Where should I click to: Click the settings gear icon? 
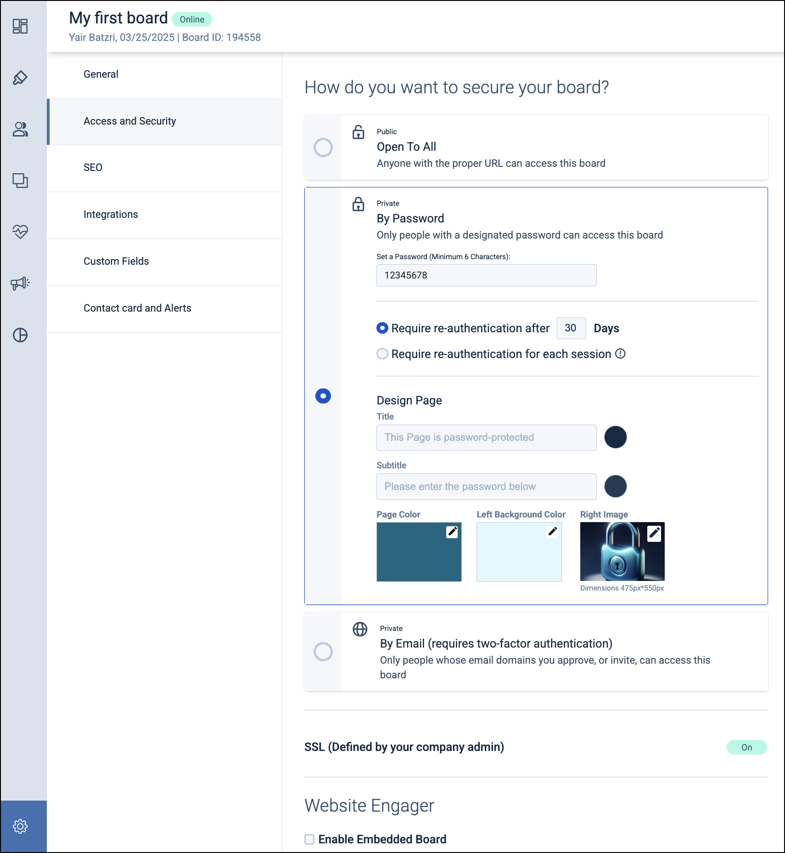pyautogui.click(x=20, y=826)
